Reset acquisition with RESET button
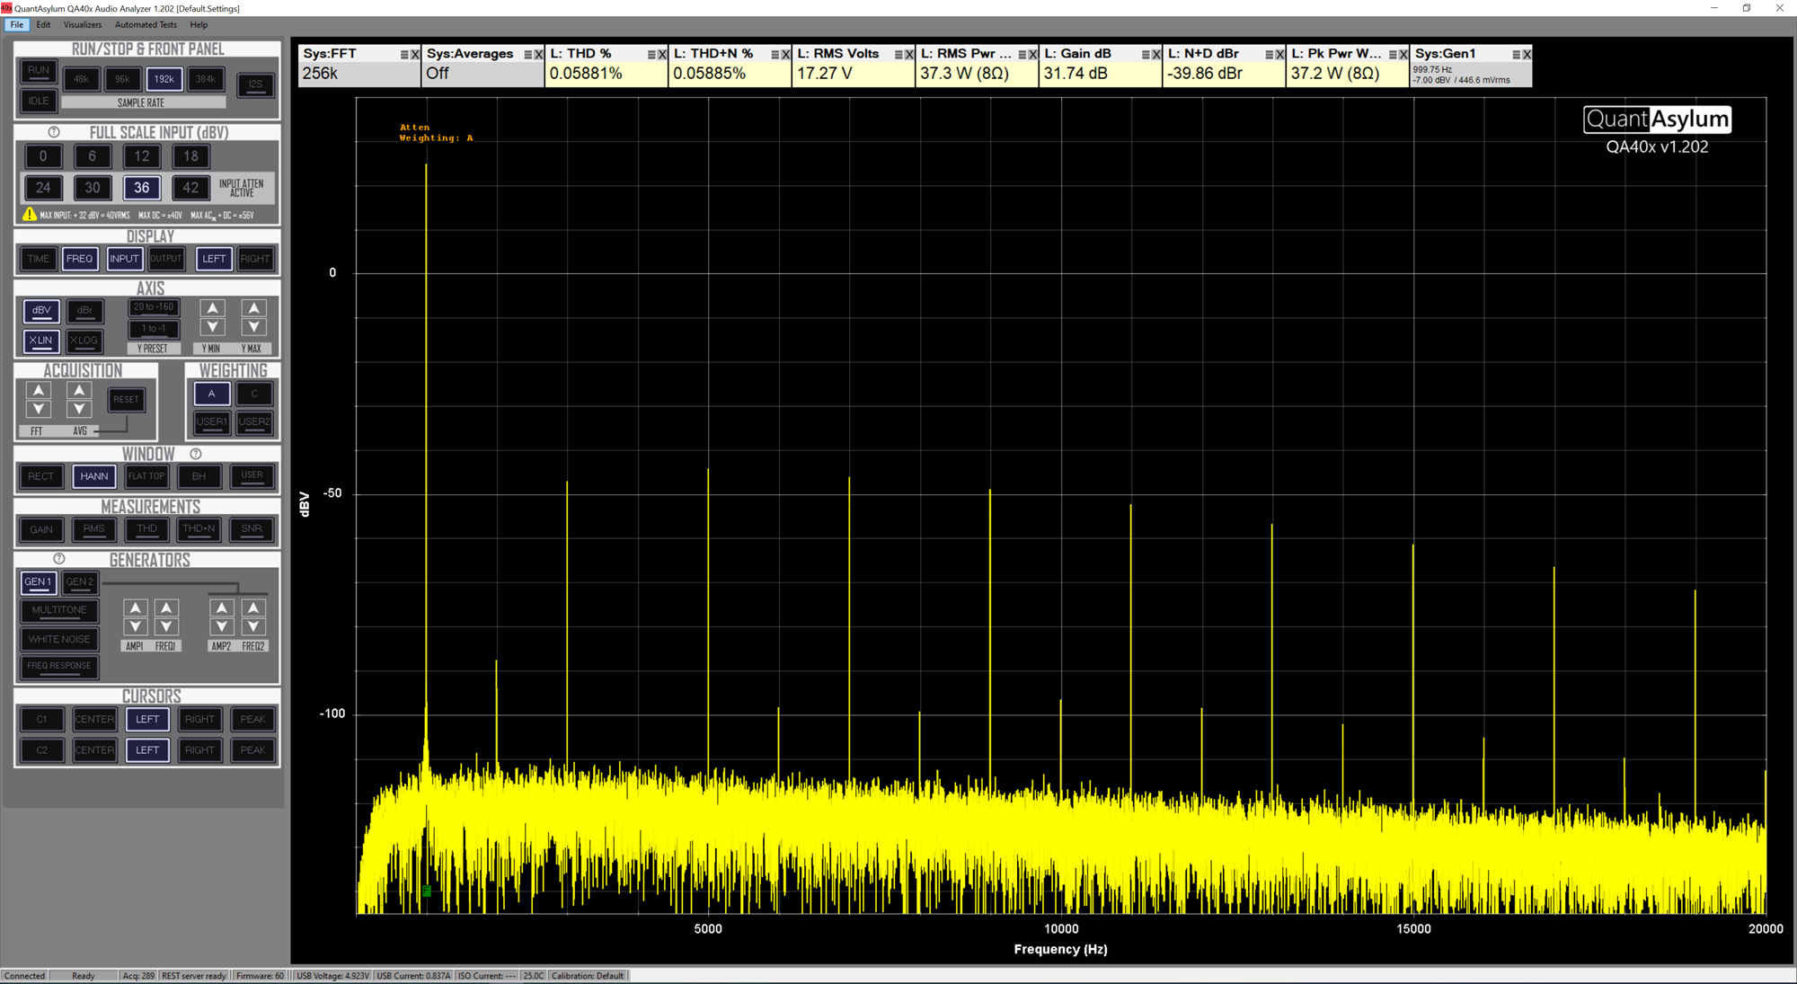This screenshot has width=1797, height=984. (x=126, y=400)
